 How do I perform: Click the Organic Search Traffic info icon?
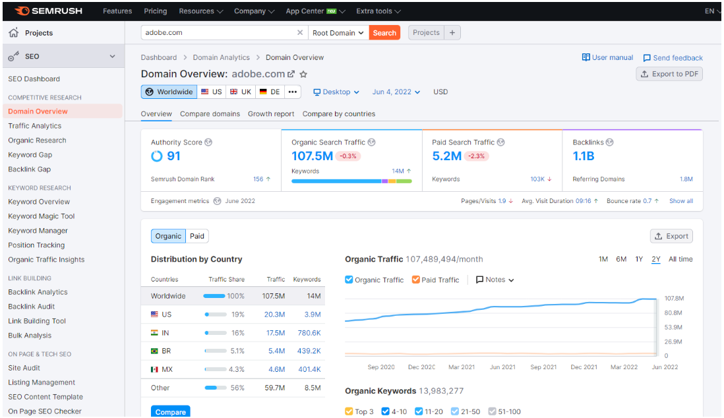point(371,142)
